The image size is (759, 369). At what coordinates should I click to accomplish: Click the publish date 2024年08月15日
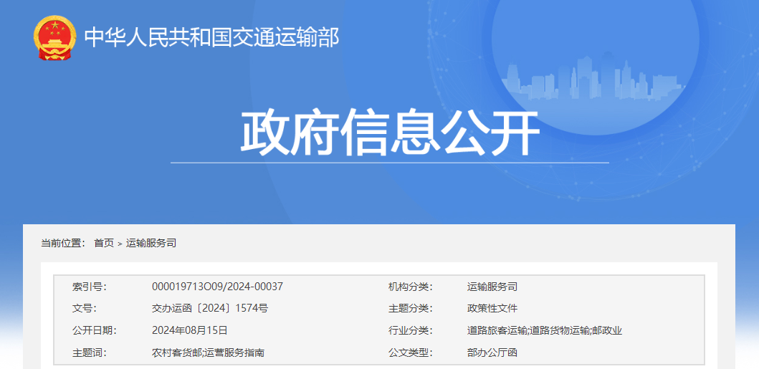pos(189,330)
